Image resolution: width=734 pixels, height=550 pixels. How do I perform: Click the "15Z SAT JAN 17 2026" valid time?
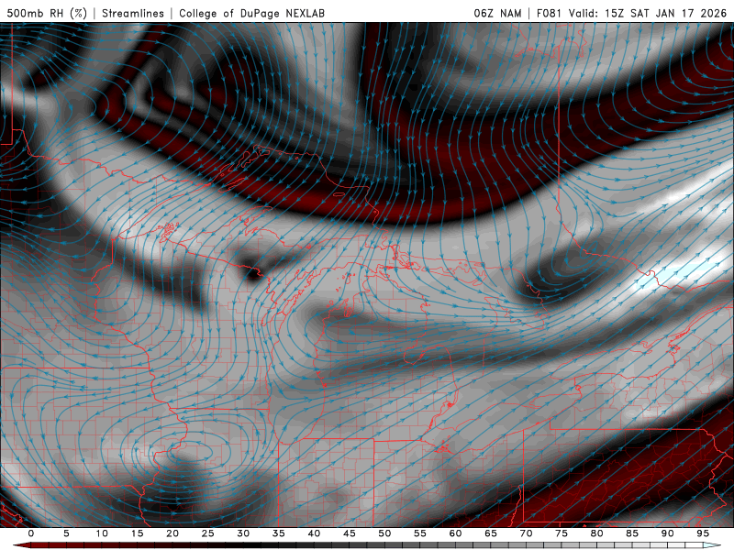pos(666,13)
